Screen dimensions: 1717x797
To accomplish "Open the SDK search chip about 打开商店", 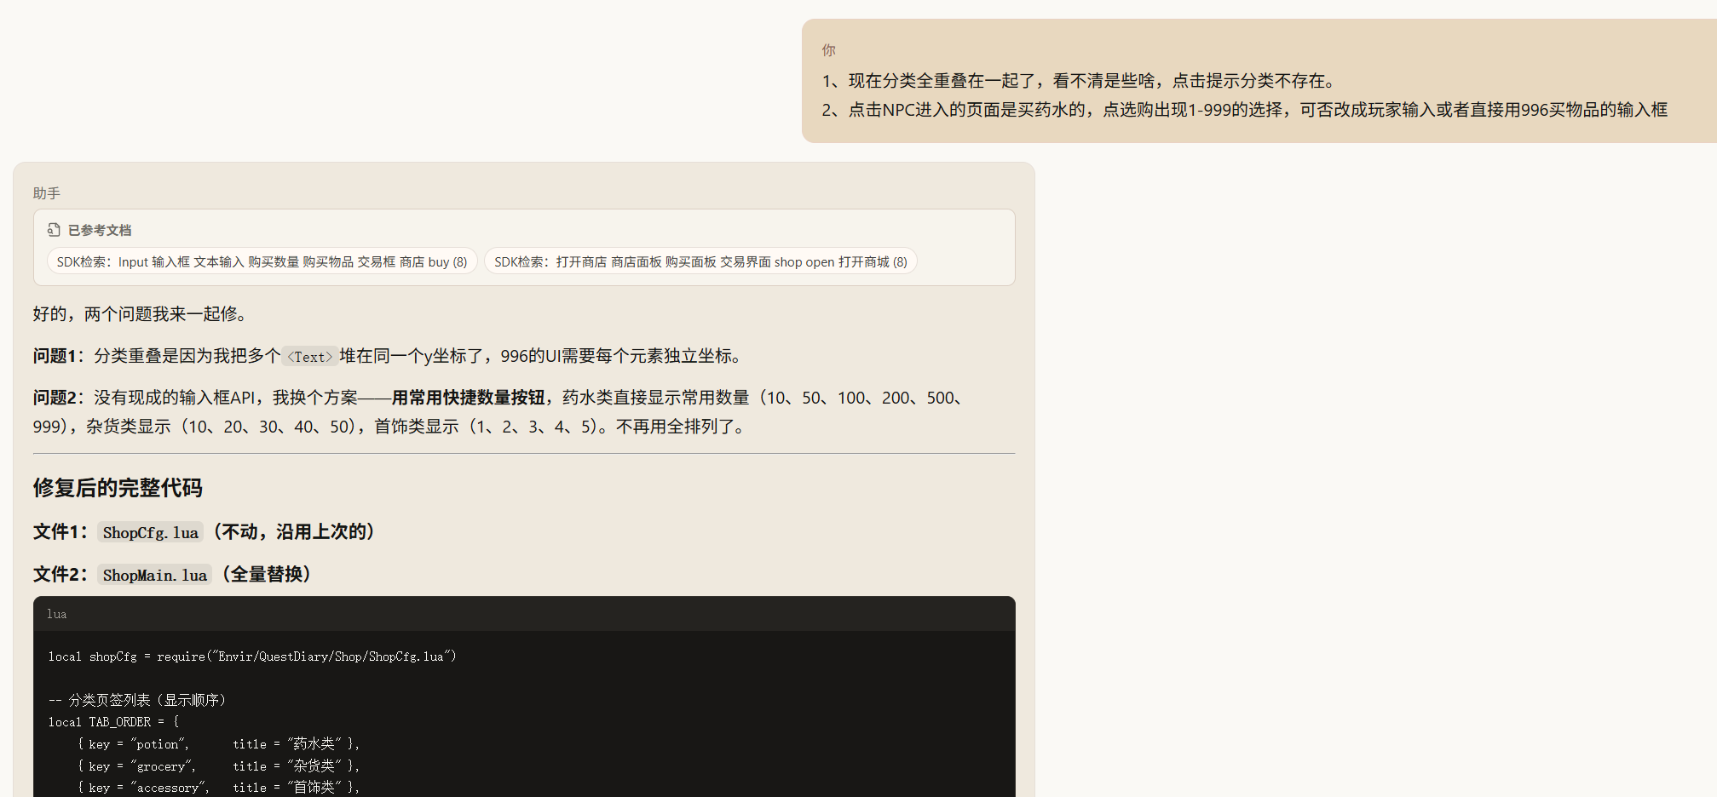I will (x=700, y=261).
